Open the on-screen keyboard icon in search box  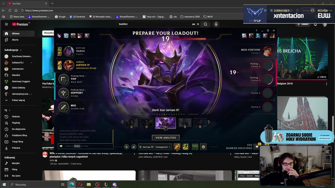point(193,24)
